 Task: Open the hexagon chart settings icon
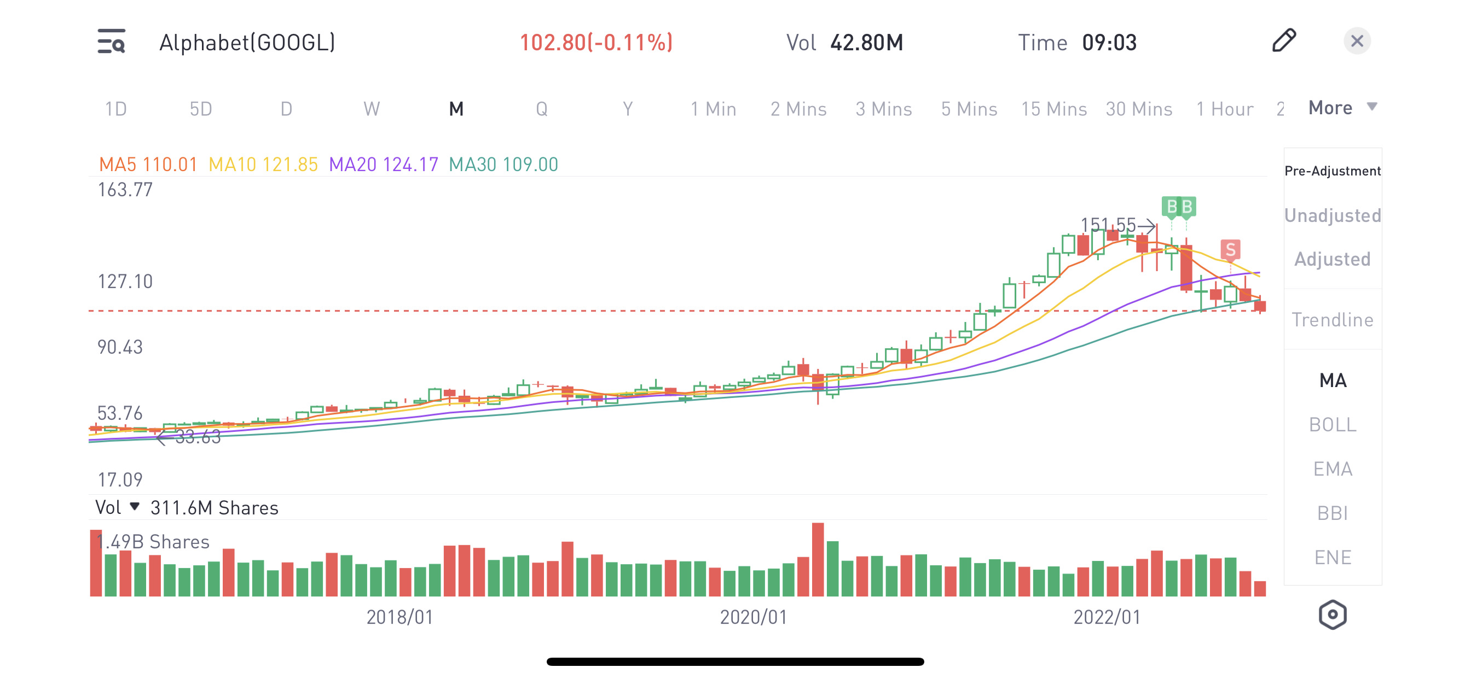click(x=1332, y=614)
